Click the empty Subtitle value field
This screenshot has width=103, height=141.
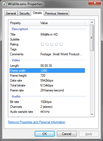point(62,39)
